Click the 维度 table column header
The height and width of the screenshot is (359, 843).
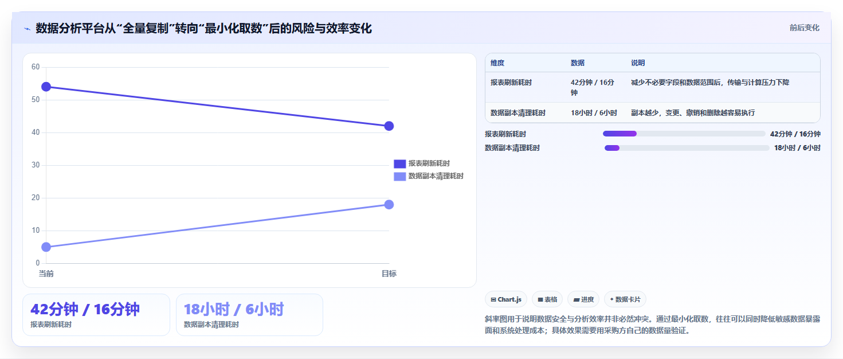(x=497, y=63)
